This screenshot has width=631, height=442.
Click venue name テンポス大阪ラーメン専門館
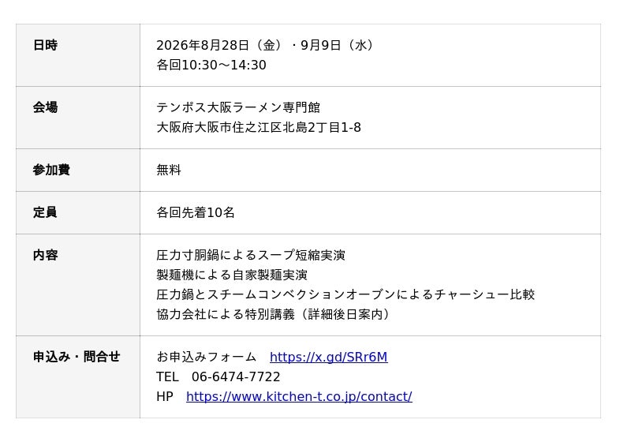click(238, 107)
